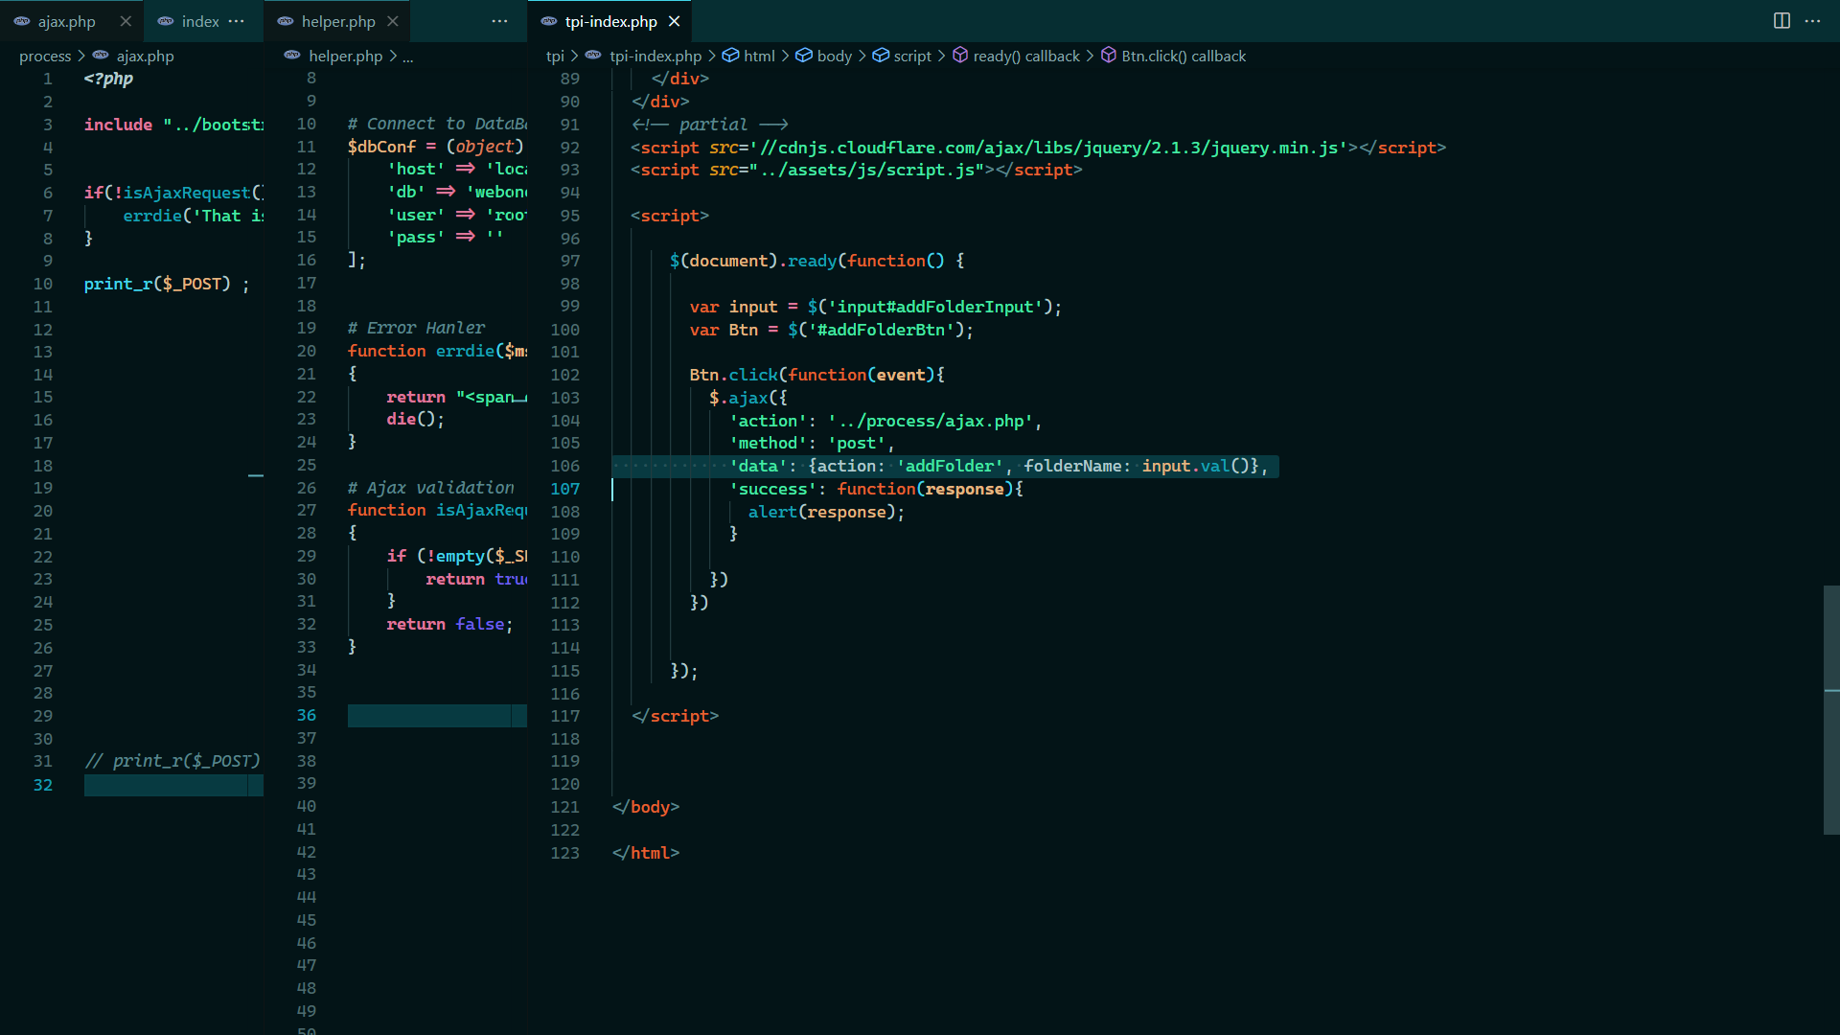Switch to the index tab
This screenshot has height=1035, width=1840.
[200, 21]
